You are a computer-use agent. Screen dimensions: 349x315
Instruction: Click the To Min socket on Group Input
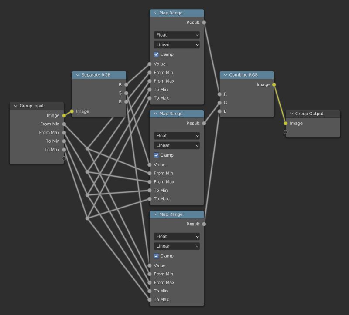(x=64, y=141)
